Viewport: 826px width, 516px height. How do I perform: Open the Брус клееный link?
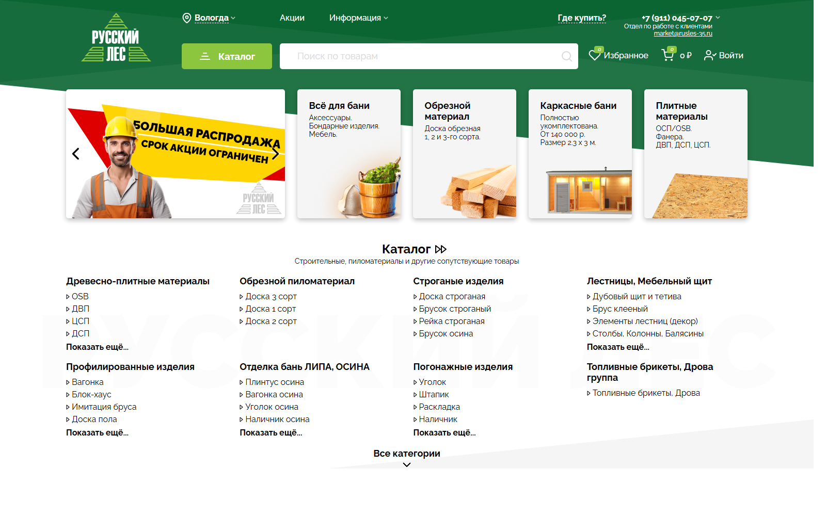tap(620, 309)
